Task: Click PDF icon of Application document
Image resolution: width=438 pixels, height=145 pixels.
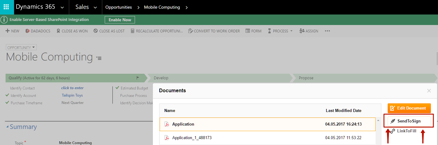Action: point(167,124)
